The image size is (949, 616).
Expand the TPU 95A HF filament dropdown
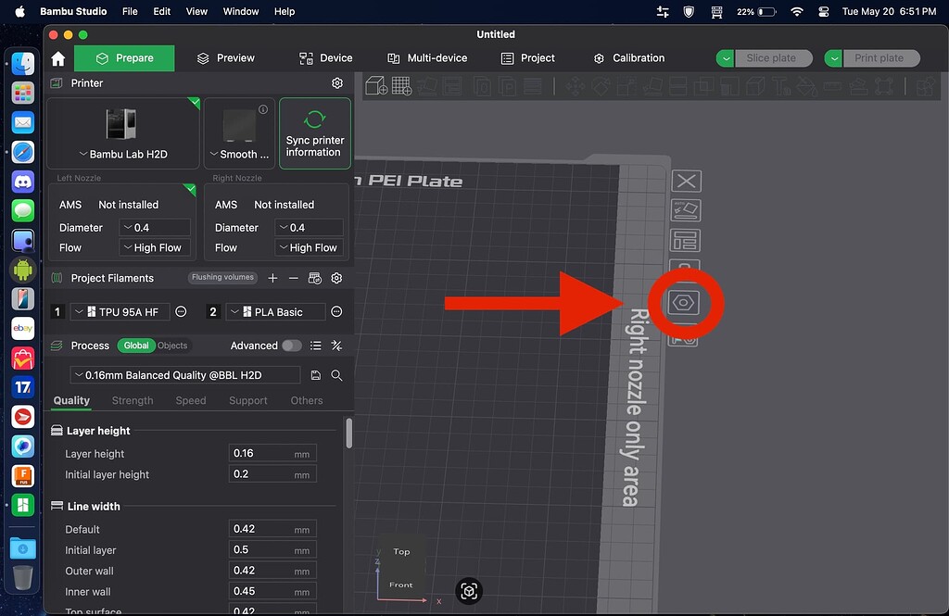coord(120,312)
